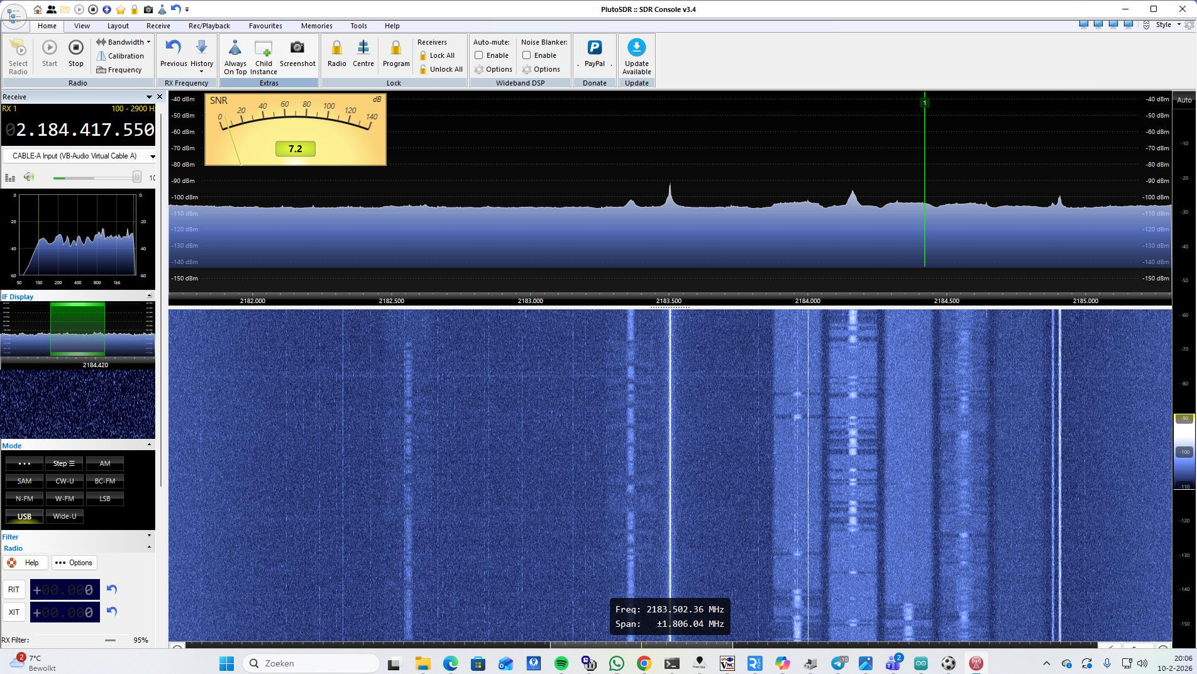Open Child Instance from ribbon

point(263,49)
